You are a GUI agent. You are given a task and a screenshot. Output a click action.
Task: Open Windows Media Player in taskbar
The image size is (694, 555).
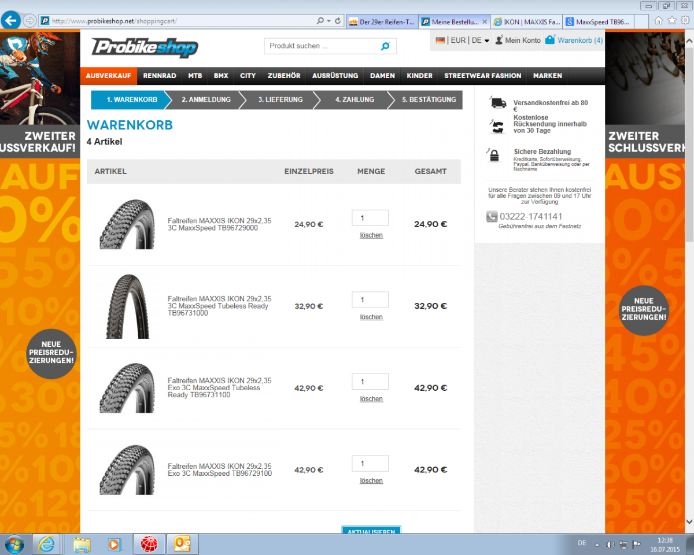[x=115, y=544]
